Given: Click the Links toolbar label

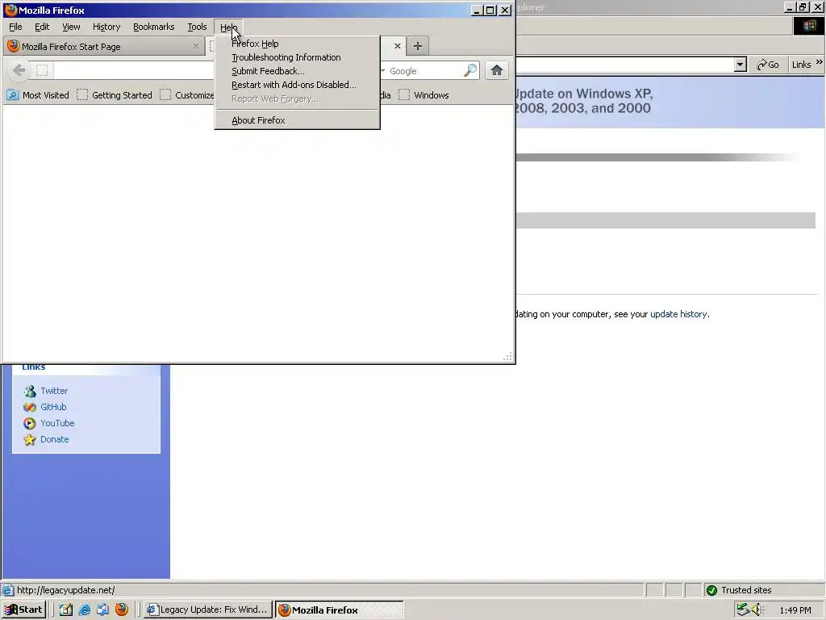Looking at the screenshot, I should click(x=801, y=65).
